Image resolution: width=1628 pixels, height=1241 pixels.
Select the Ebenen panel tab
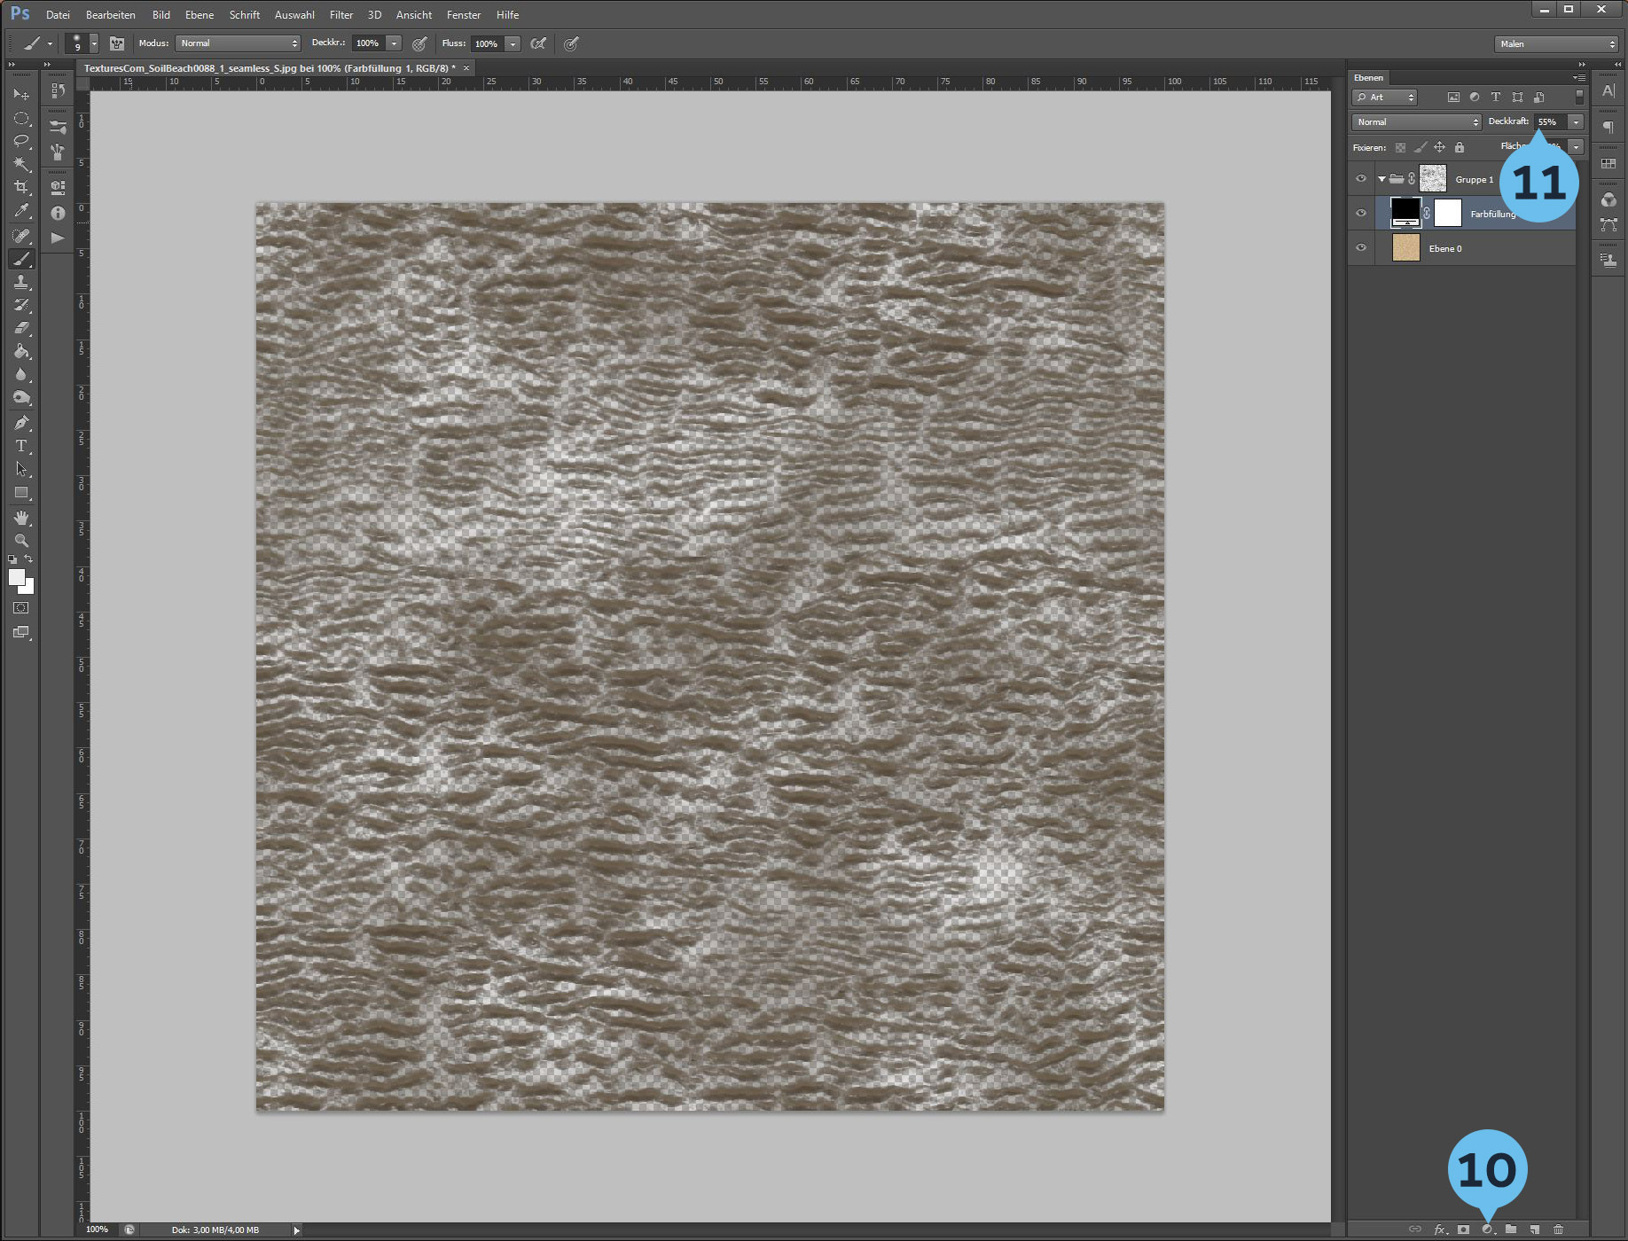(1368, 78)
